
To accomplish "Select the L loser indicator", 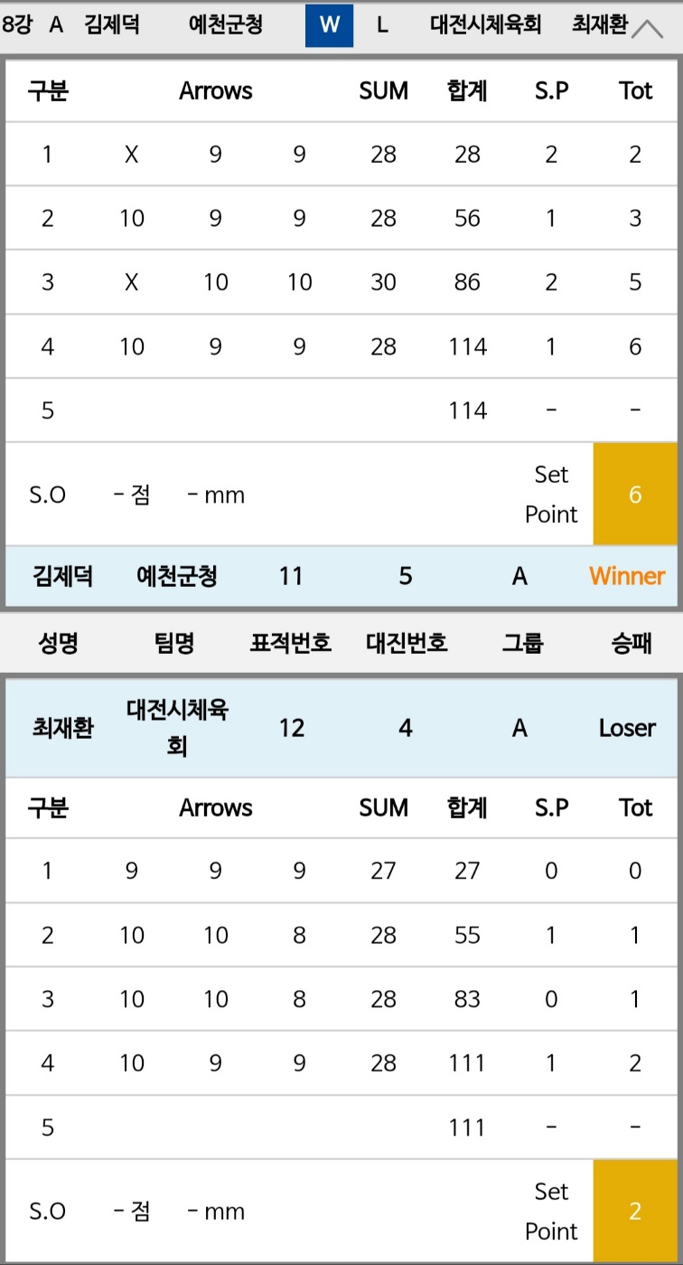I will (x=382, y=25).
